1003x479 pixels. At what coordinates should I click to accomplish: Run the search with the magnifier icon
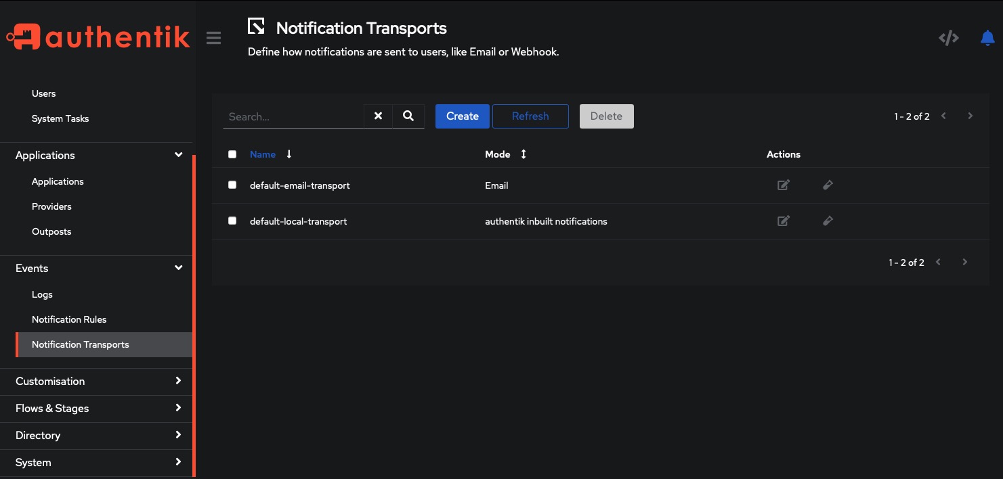click(x=408, y=116)
